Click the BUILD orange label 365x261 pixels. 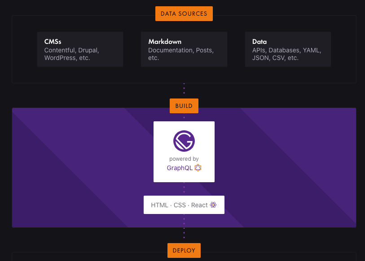point(184,106)
